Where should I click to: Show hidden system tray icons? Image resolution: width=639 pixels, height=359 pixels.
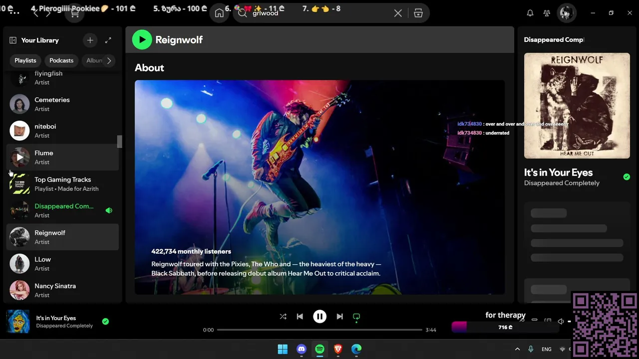pyautogui.click(x=517, y=349)
